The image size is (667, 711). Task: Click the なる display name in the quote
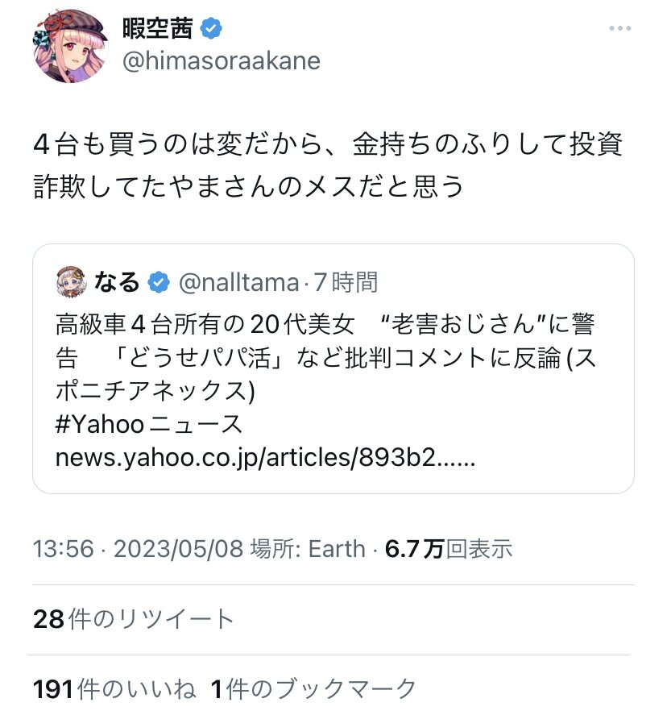[118, 282]
